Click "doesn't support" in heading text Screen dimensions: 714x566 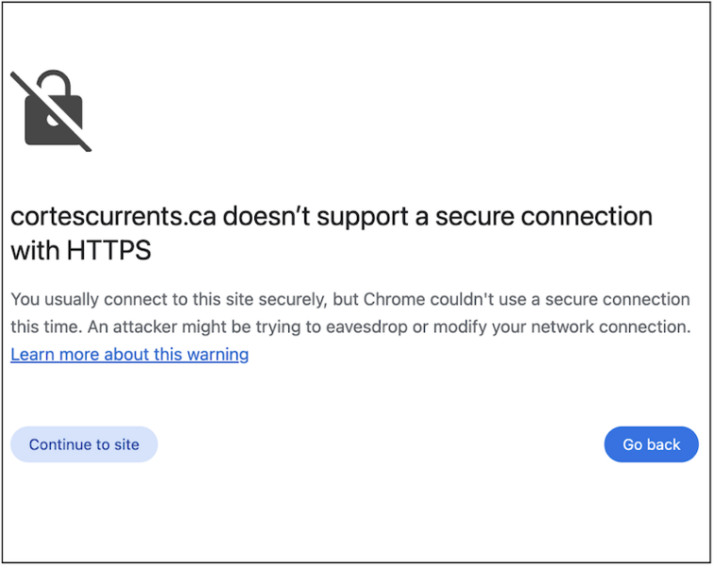[314, 216]
